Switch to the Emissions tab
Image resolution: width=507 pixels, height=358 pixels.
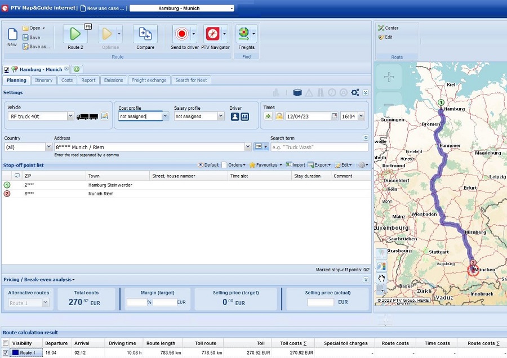[x=113, y=80]
